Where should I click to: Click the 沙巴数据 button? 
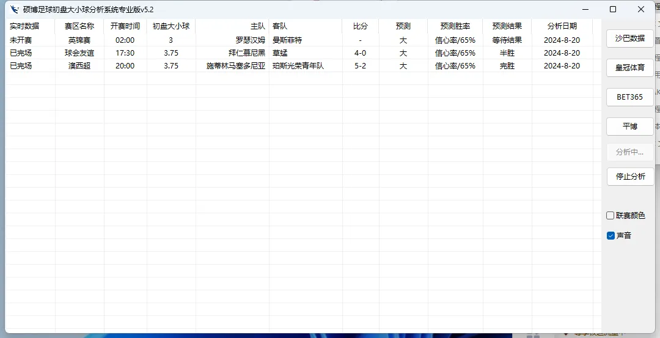[629, 38]
